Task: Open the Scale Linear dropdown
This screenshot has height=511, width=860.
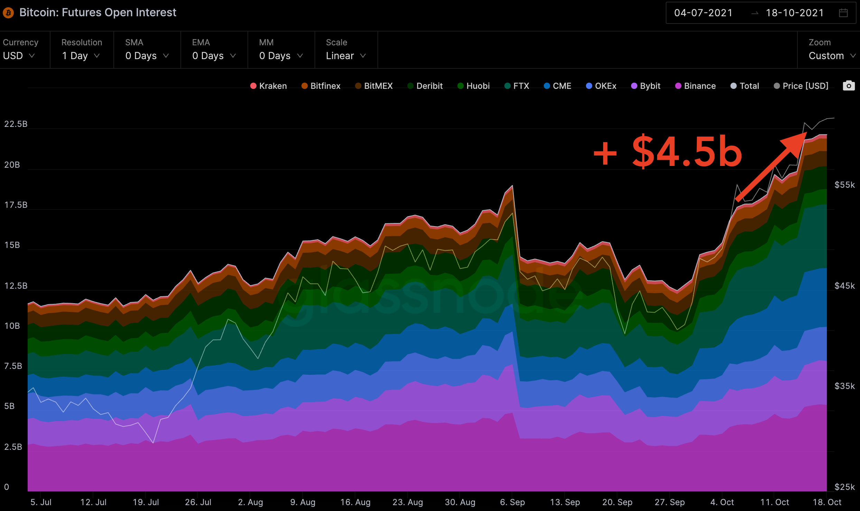Action: click(x=346, y=56)
